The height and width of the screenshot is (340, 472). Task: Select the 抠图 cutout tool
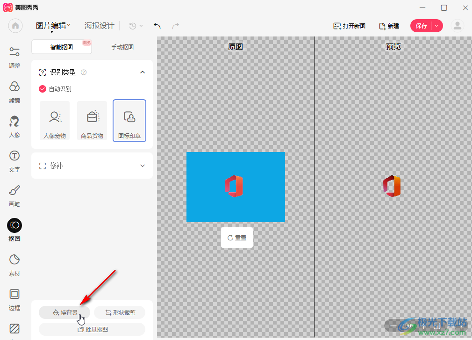14,231
